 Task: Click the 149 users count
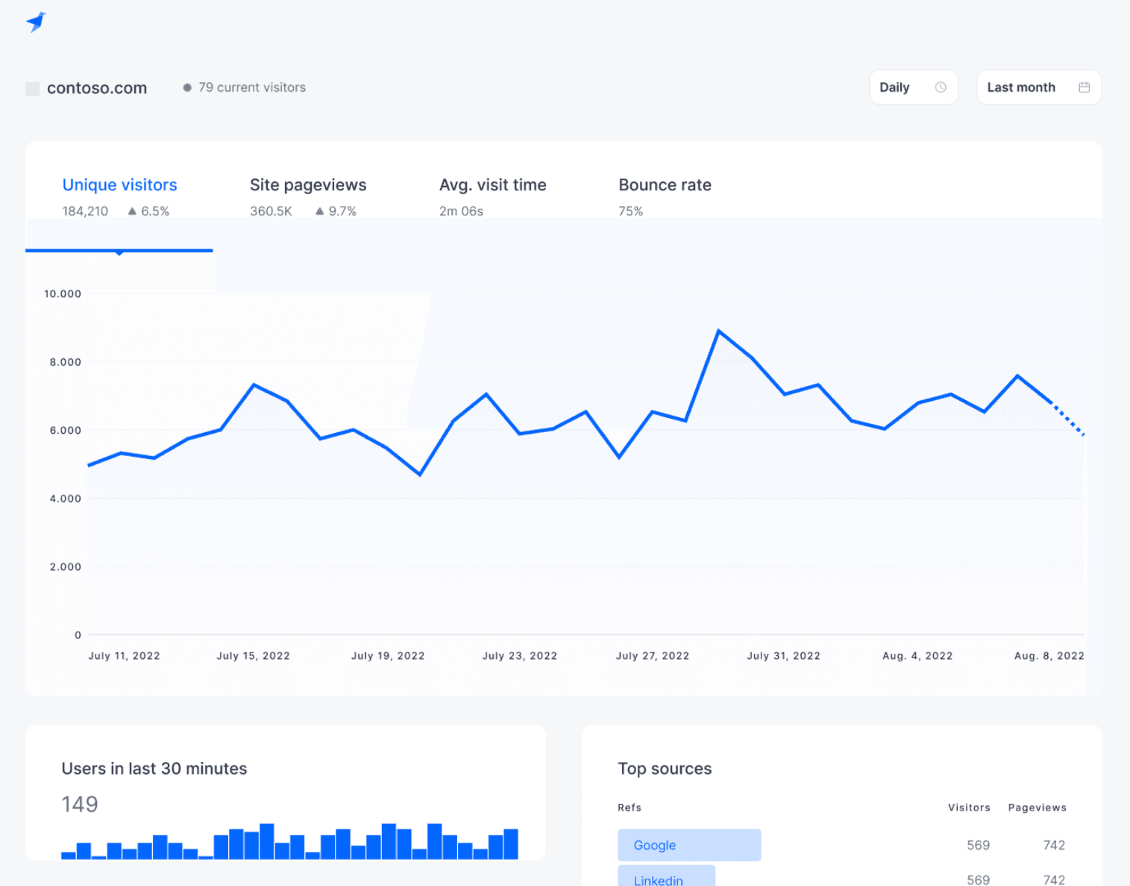tap(80, 804)
